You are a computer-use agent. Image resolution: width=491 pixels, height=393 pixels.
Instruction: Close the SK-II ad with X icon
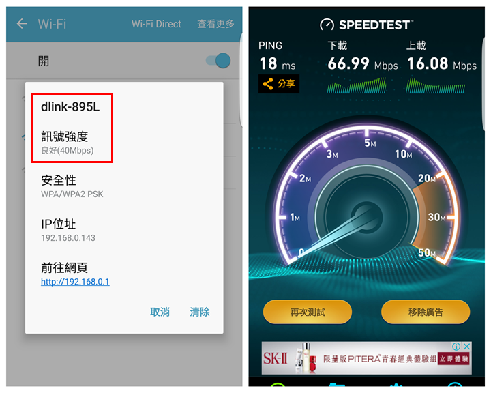click(x=466, y=347)
